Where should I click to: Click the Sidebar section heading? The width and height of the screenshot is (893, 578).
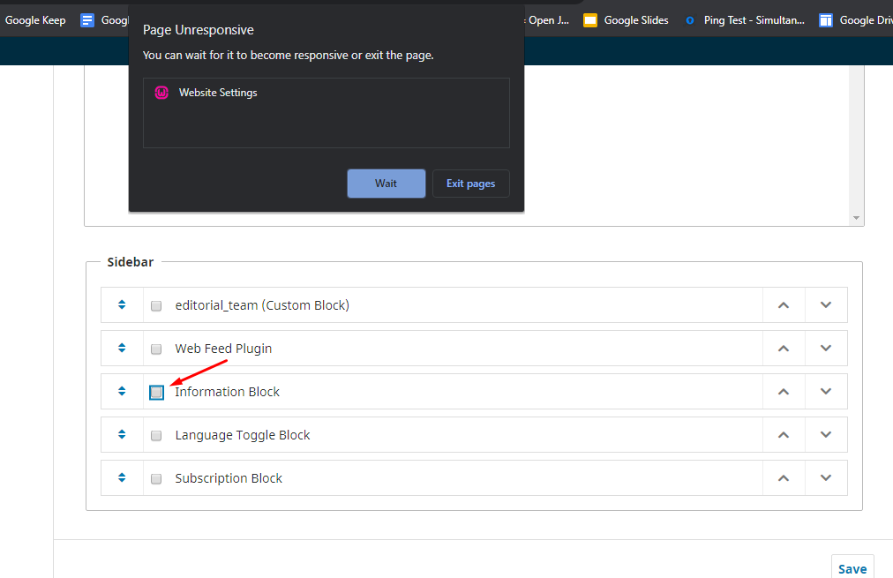(131, 262)
